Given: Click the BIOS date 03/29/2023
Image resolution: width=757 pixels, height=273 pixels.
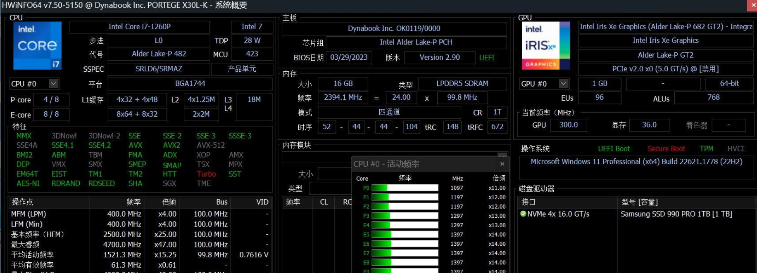Looking at the screenshot, I should tap(349, 57).
